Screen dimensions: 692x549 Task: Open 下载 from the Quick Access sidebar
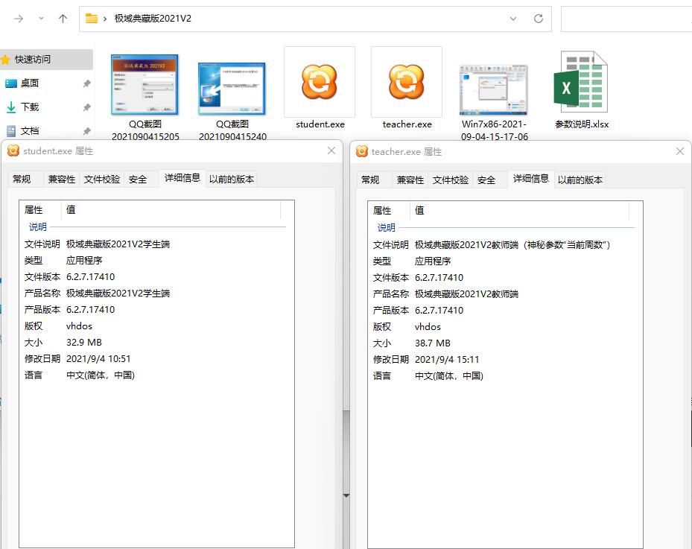point(31,107)
